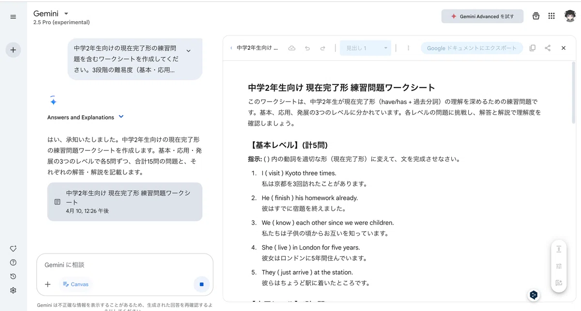This screenshot has width=581, height=311.
Task: Go back with canvas title chevron
Action: [231, 48]
